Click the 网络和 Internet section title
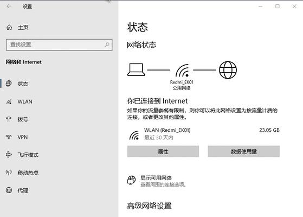Image resolution: width=303 pixels, height=217 pixels. 23,62
